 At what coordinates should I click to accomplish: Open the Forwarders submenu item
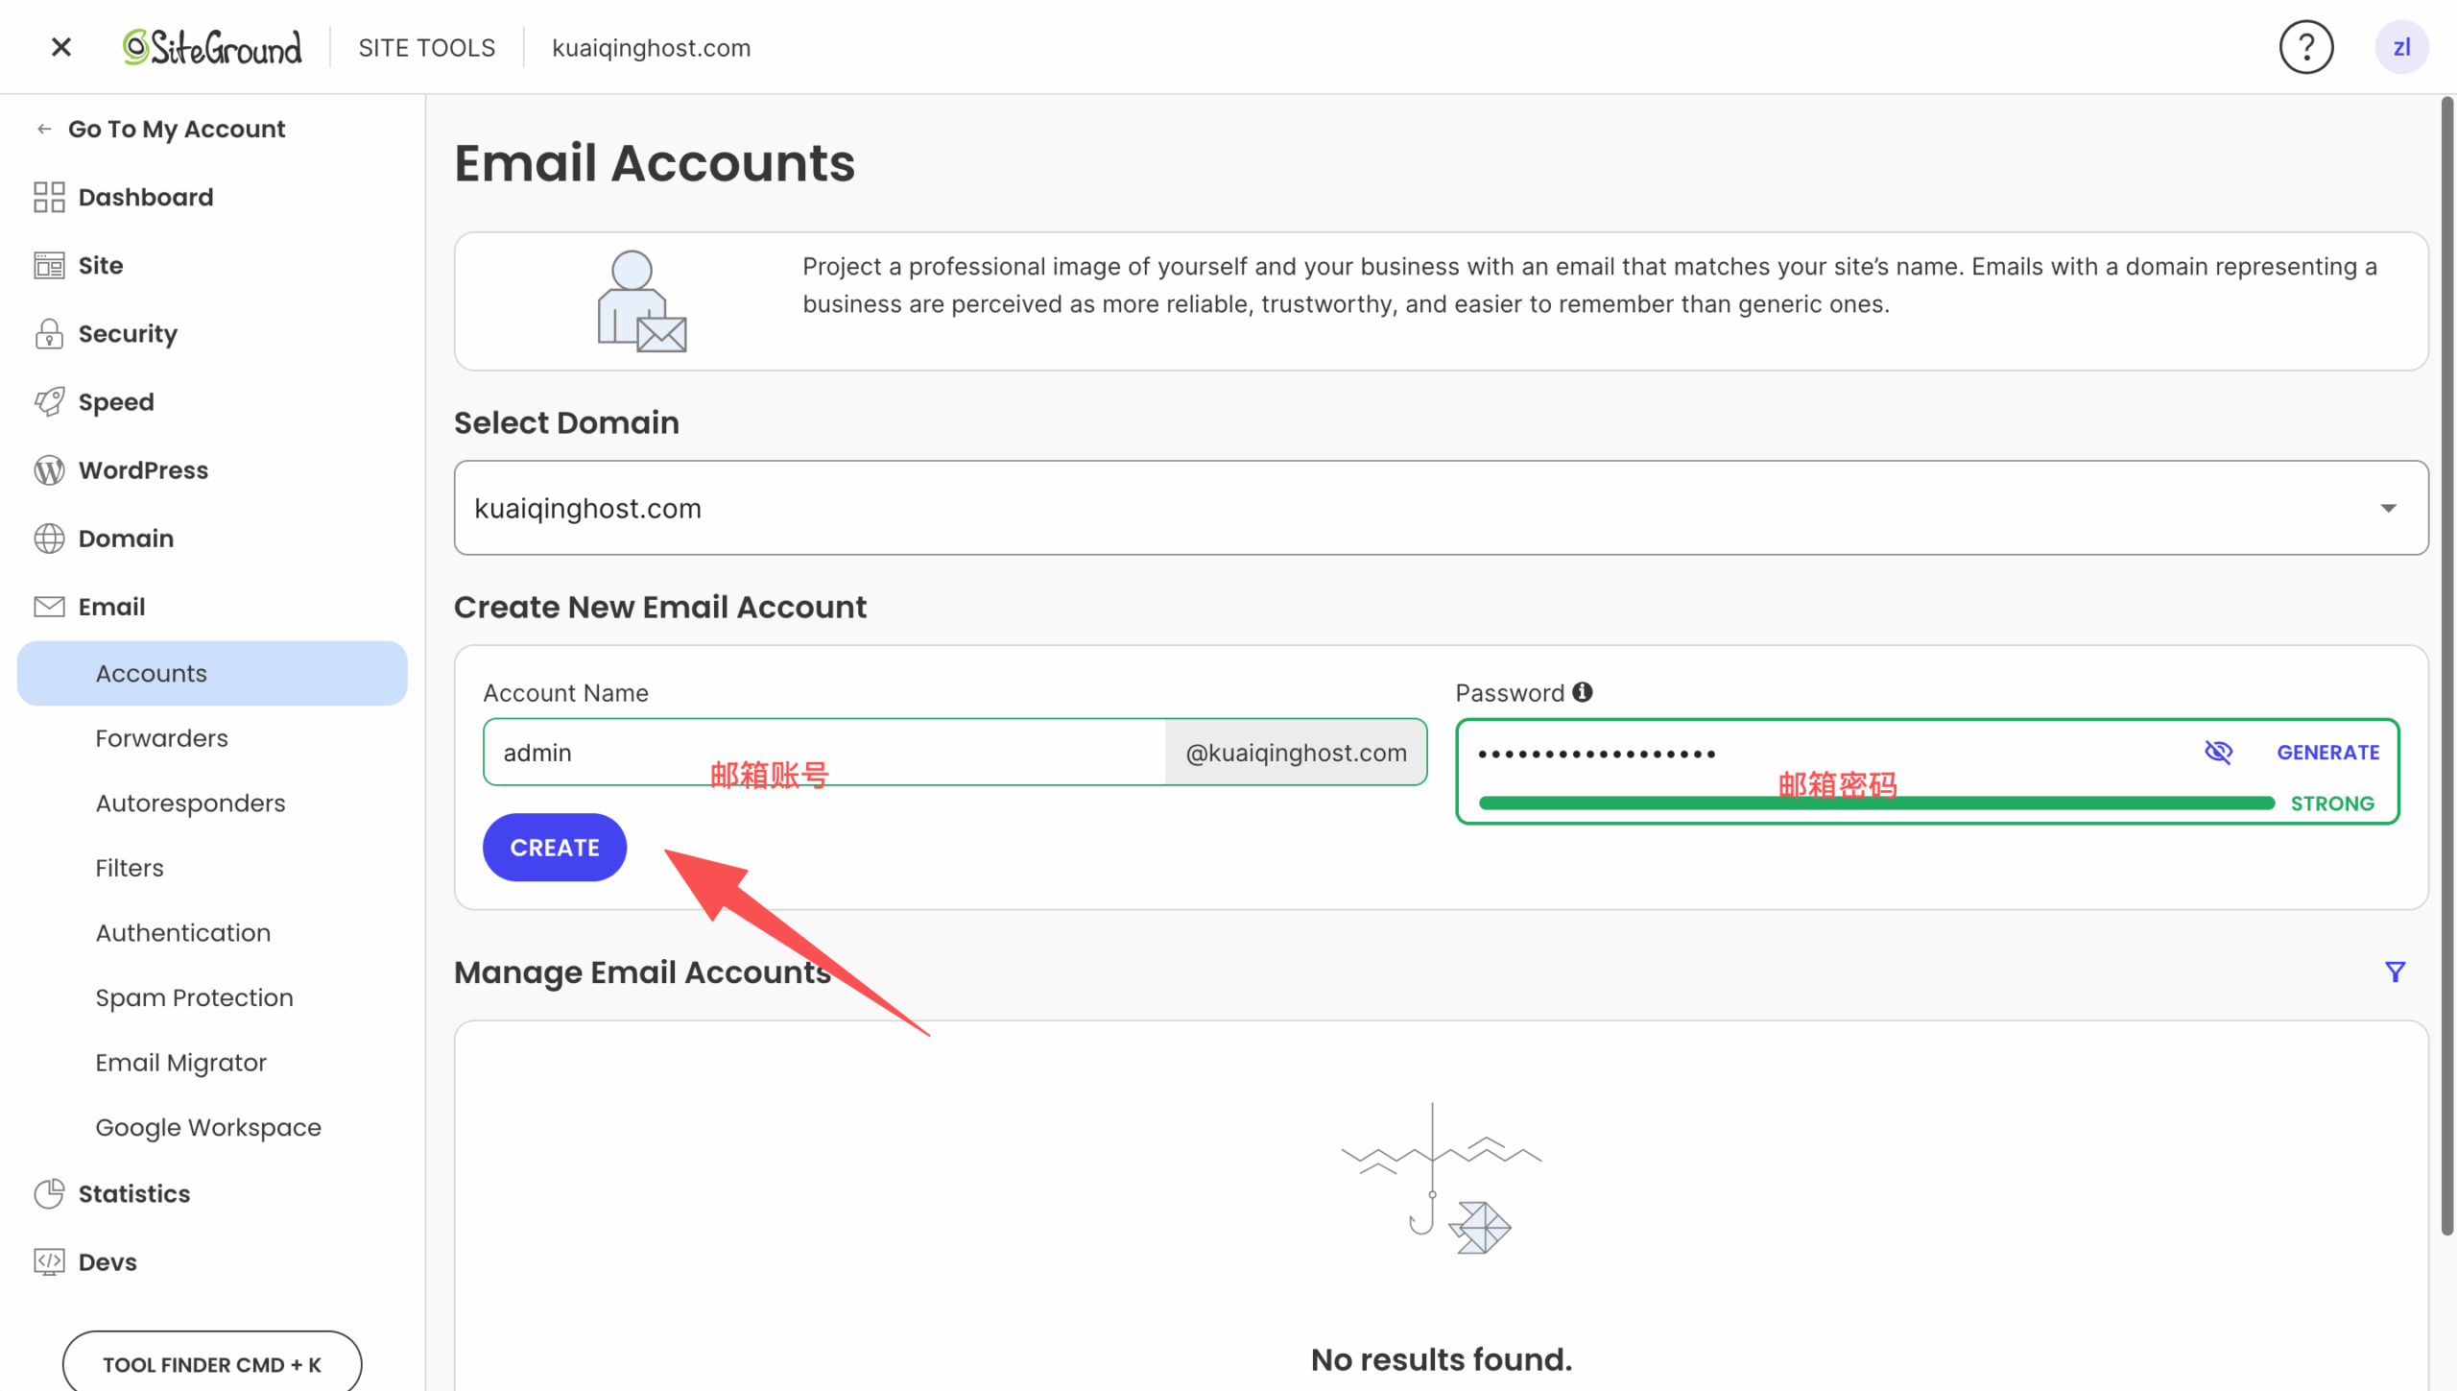tap(161, 738)
